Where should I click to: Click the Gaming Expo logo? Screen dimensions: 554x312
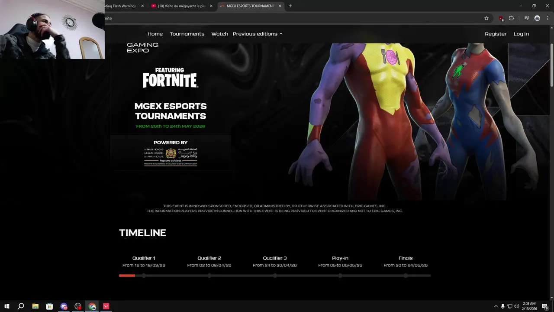click(x=142, y=48)
